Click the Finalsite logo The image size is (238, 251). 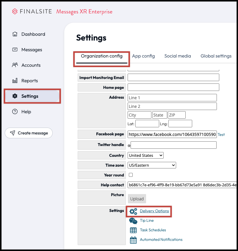click(15, 11)
